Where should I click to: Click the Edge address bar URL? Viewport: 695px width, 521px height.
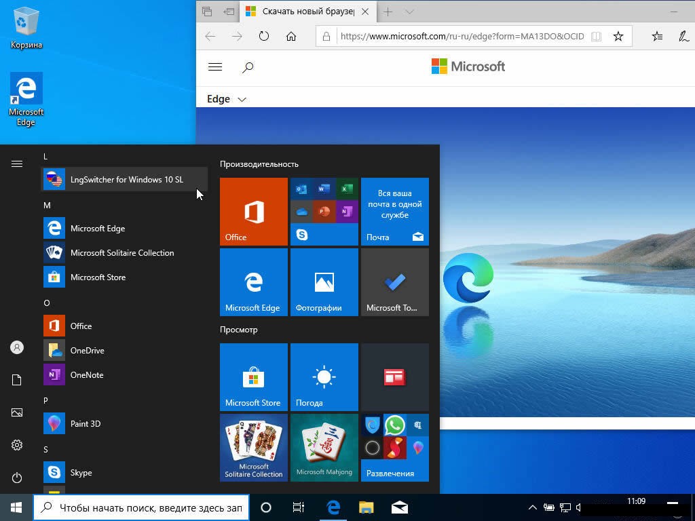(462, 37)
